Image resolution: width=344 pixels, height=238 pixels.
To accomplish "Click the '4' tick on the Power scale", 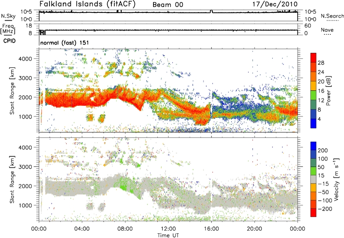I will (x=319, y=119).
